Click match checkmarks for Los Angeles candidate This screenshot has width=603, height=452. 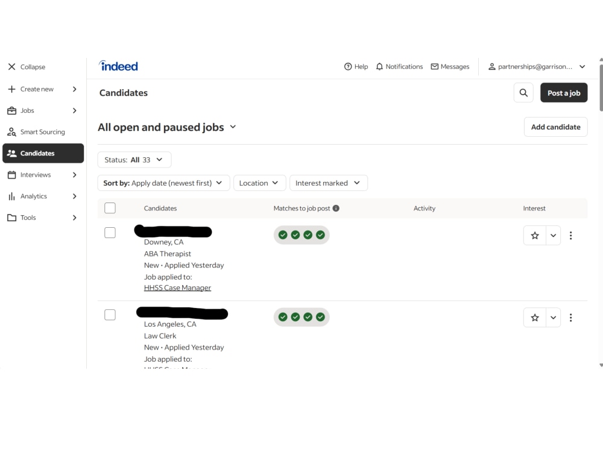[301, 317]
